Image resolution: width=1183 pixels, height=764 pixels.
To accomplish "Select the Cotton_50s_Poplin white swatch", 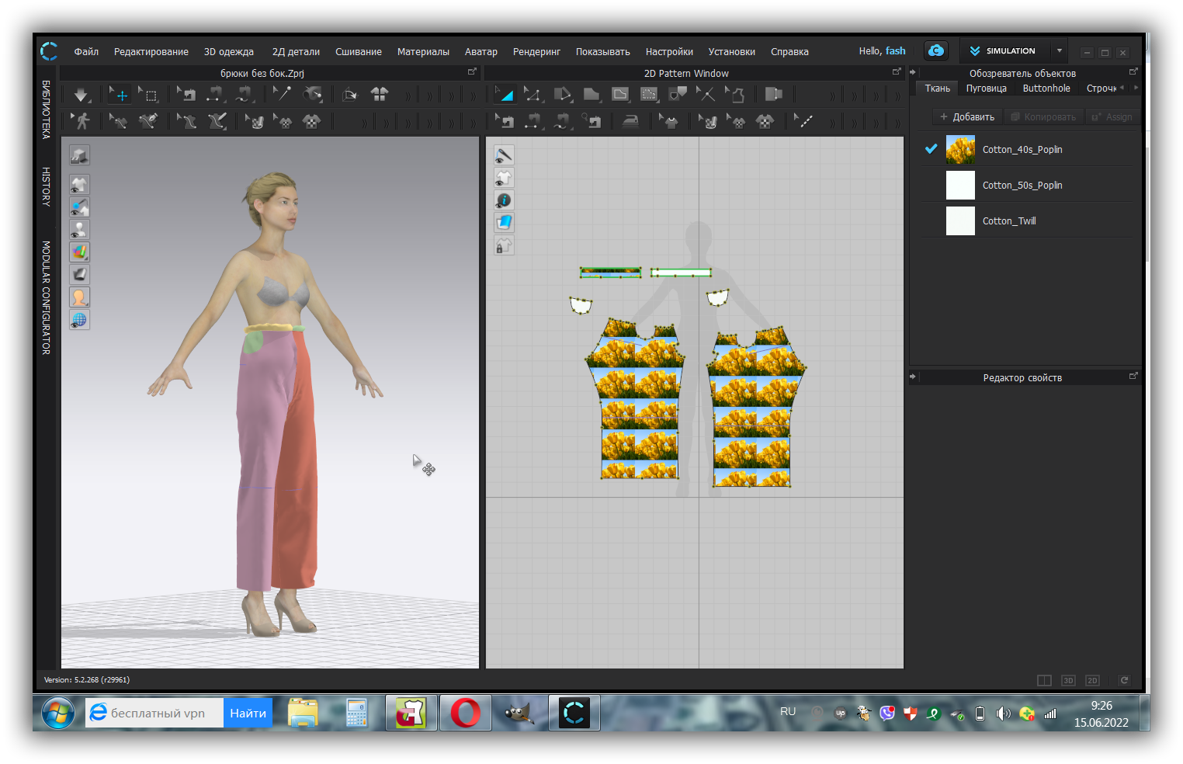I will pyautogui.click(x=960, y=185).
